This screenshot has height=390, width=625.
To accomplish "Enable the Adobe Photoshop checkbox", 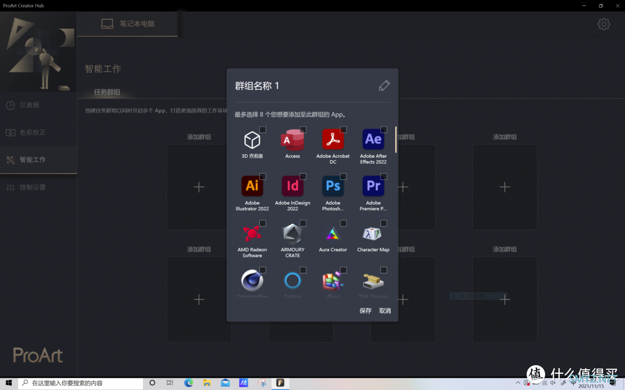I will click(343, 176).
